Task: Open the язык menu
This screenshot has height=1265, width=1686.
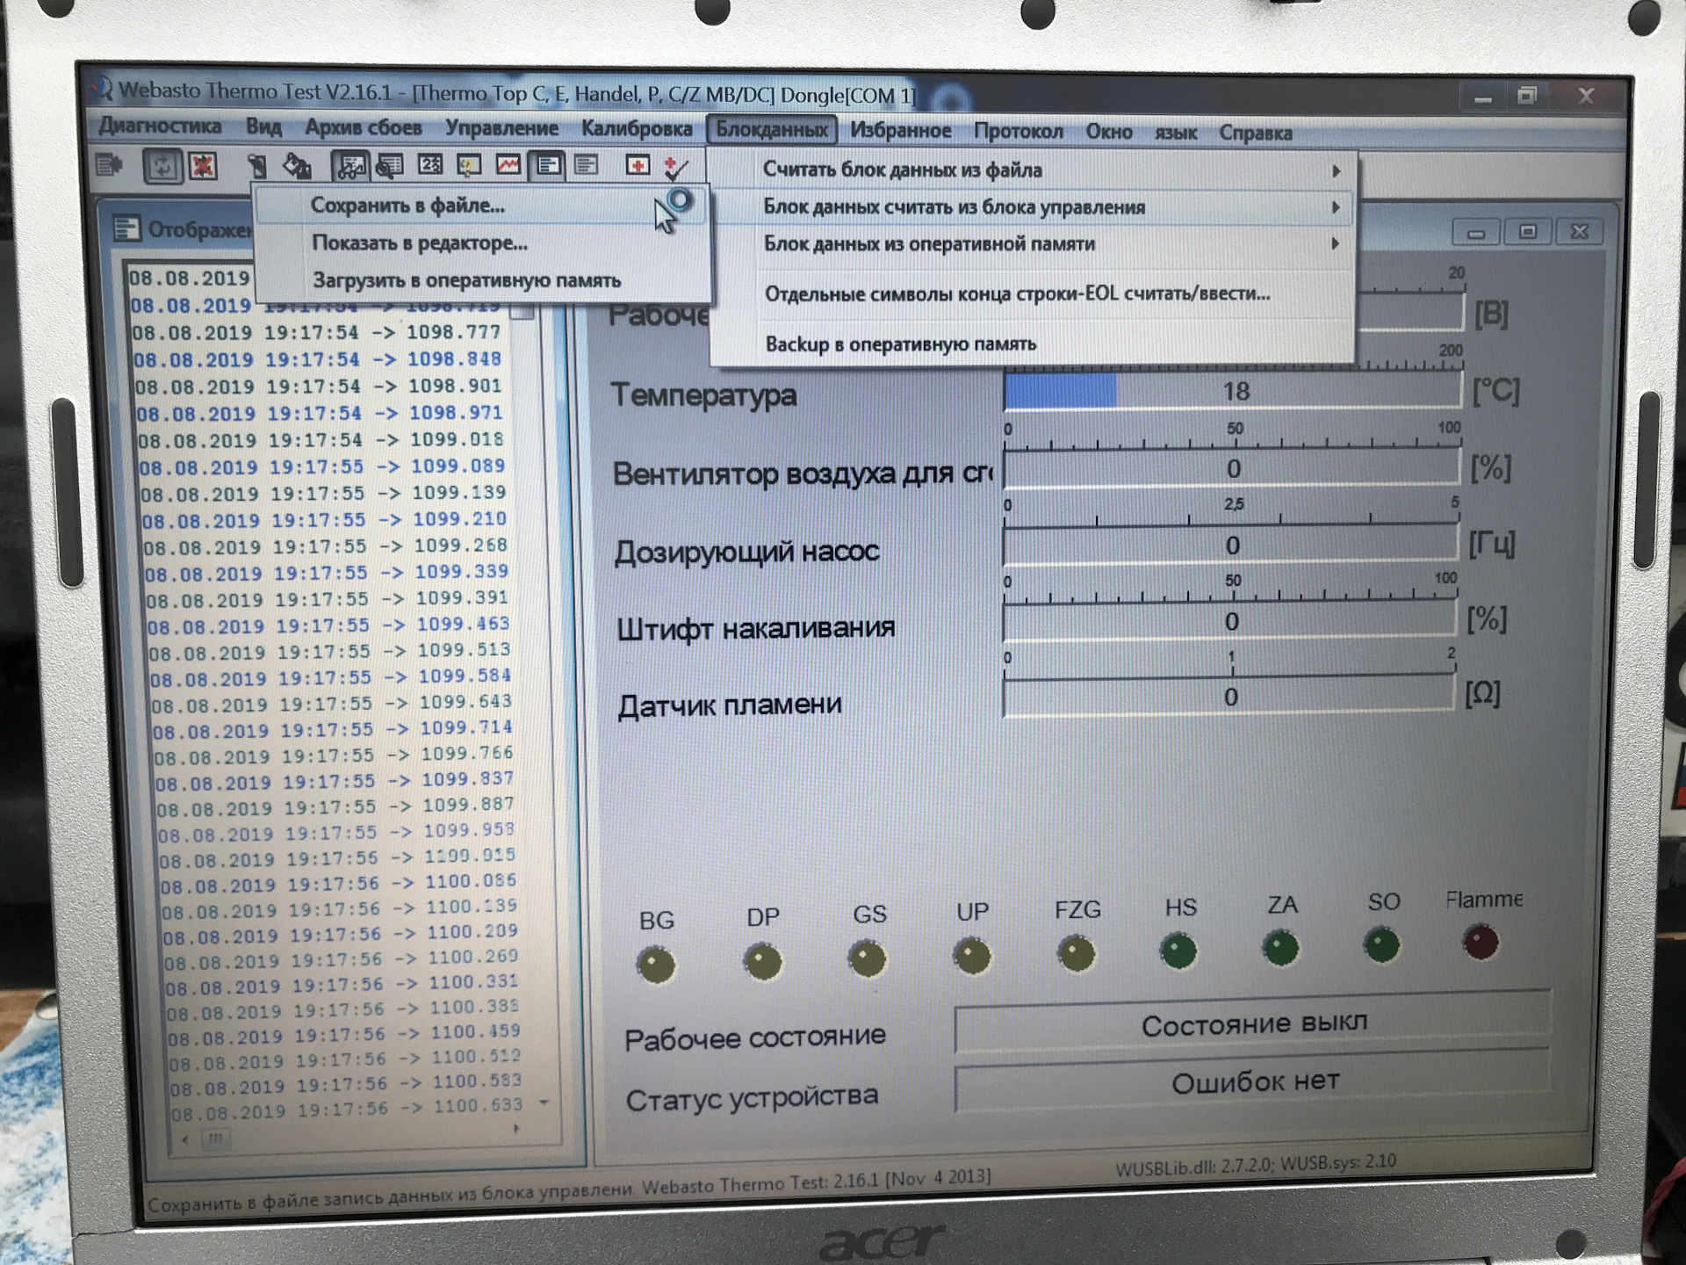Action: pos(1176,133)
